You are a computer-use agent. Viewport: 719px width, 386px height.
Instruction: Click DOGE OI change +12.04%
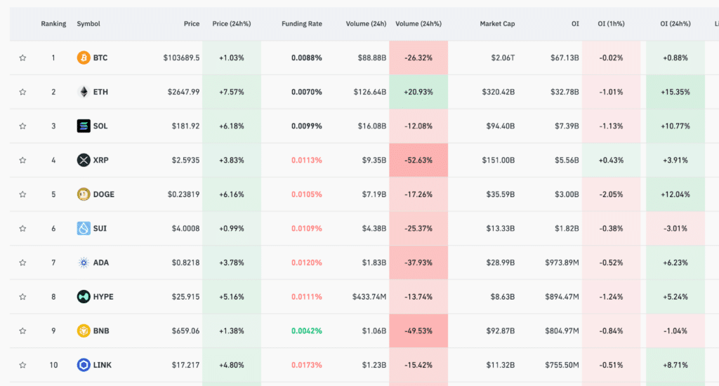coord(675,194)
